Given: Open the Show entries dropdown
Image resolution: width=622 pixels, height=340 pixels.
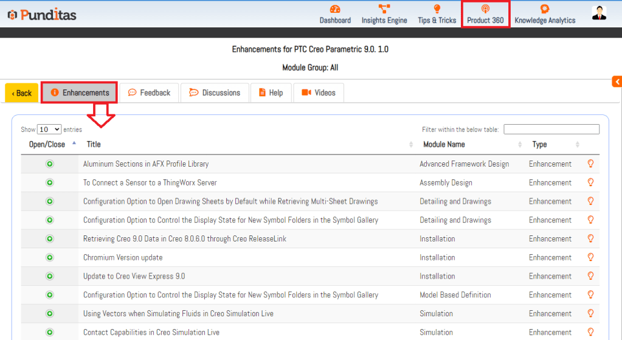Looking at the screenshot, I should coord(49,130).
